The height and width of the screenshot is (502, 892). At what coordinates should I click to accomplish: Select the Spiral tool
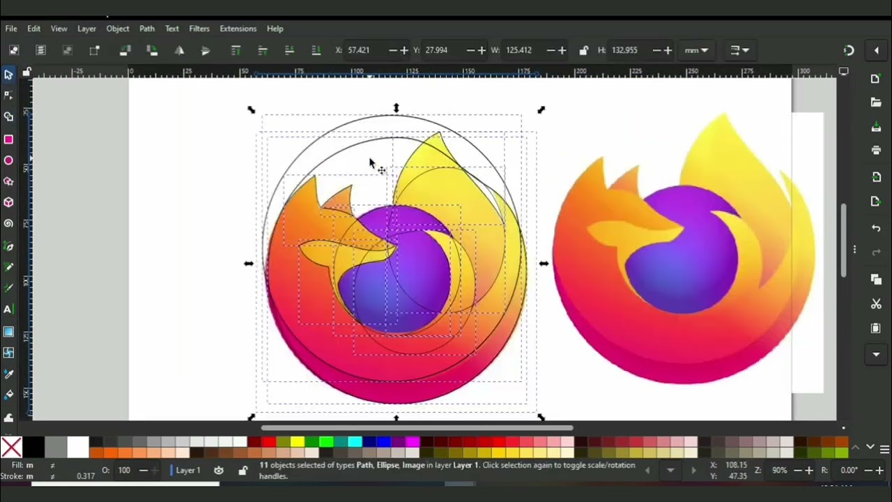pyautogui.click(x=8, y=224)
